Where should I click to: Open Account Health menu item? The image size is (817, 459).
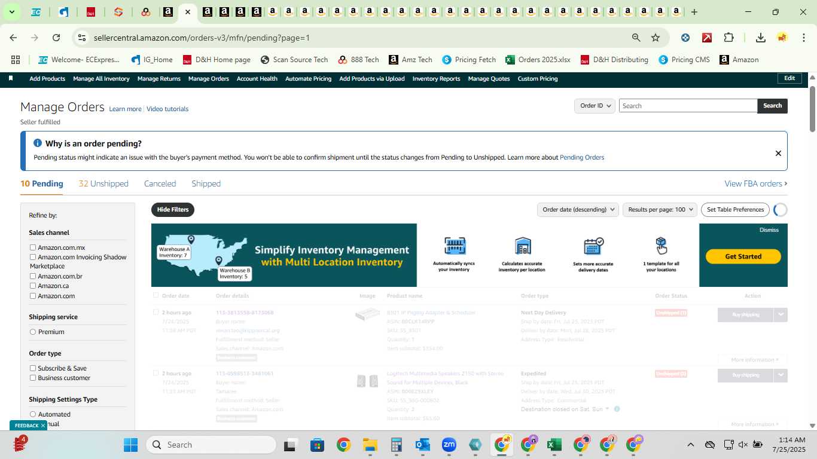[257, 79]
